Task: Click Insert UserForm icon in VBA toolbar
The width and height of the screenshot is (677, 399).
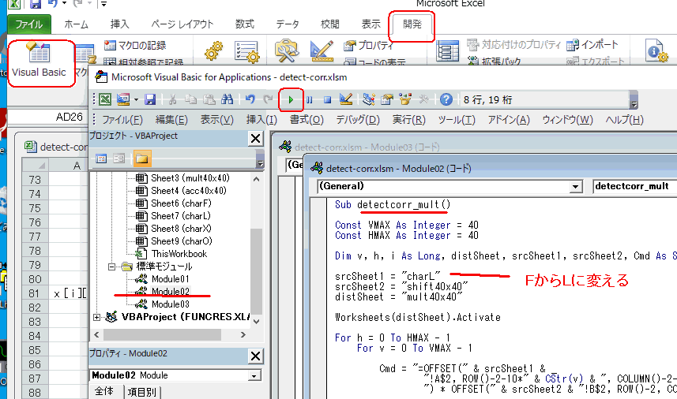Action: [x=123, y=99]
